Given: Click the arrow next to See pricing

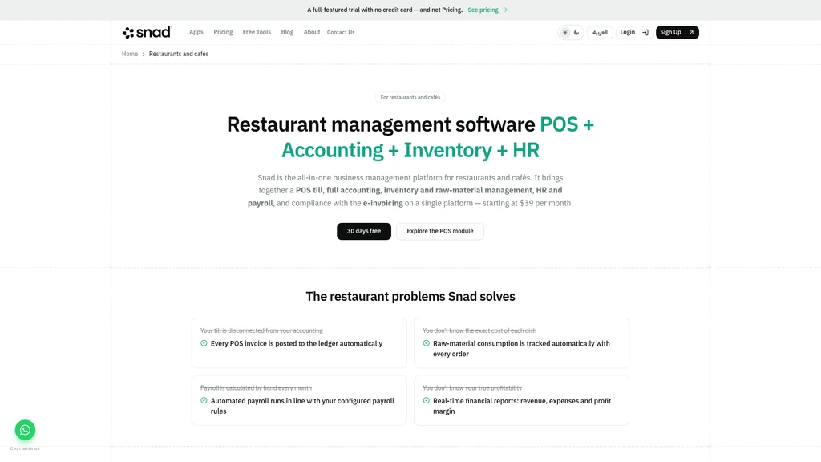Looking at the screenshot, I should [x=505, y=10].
